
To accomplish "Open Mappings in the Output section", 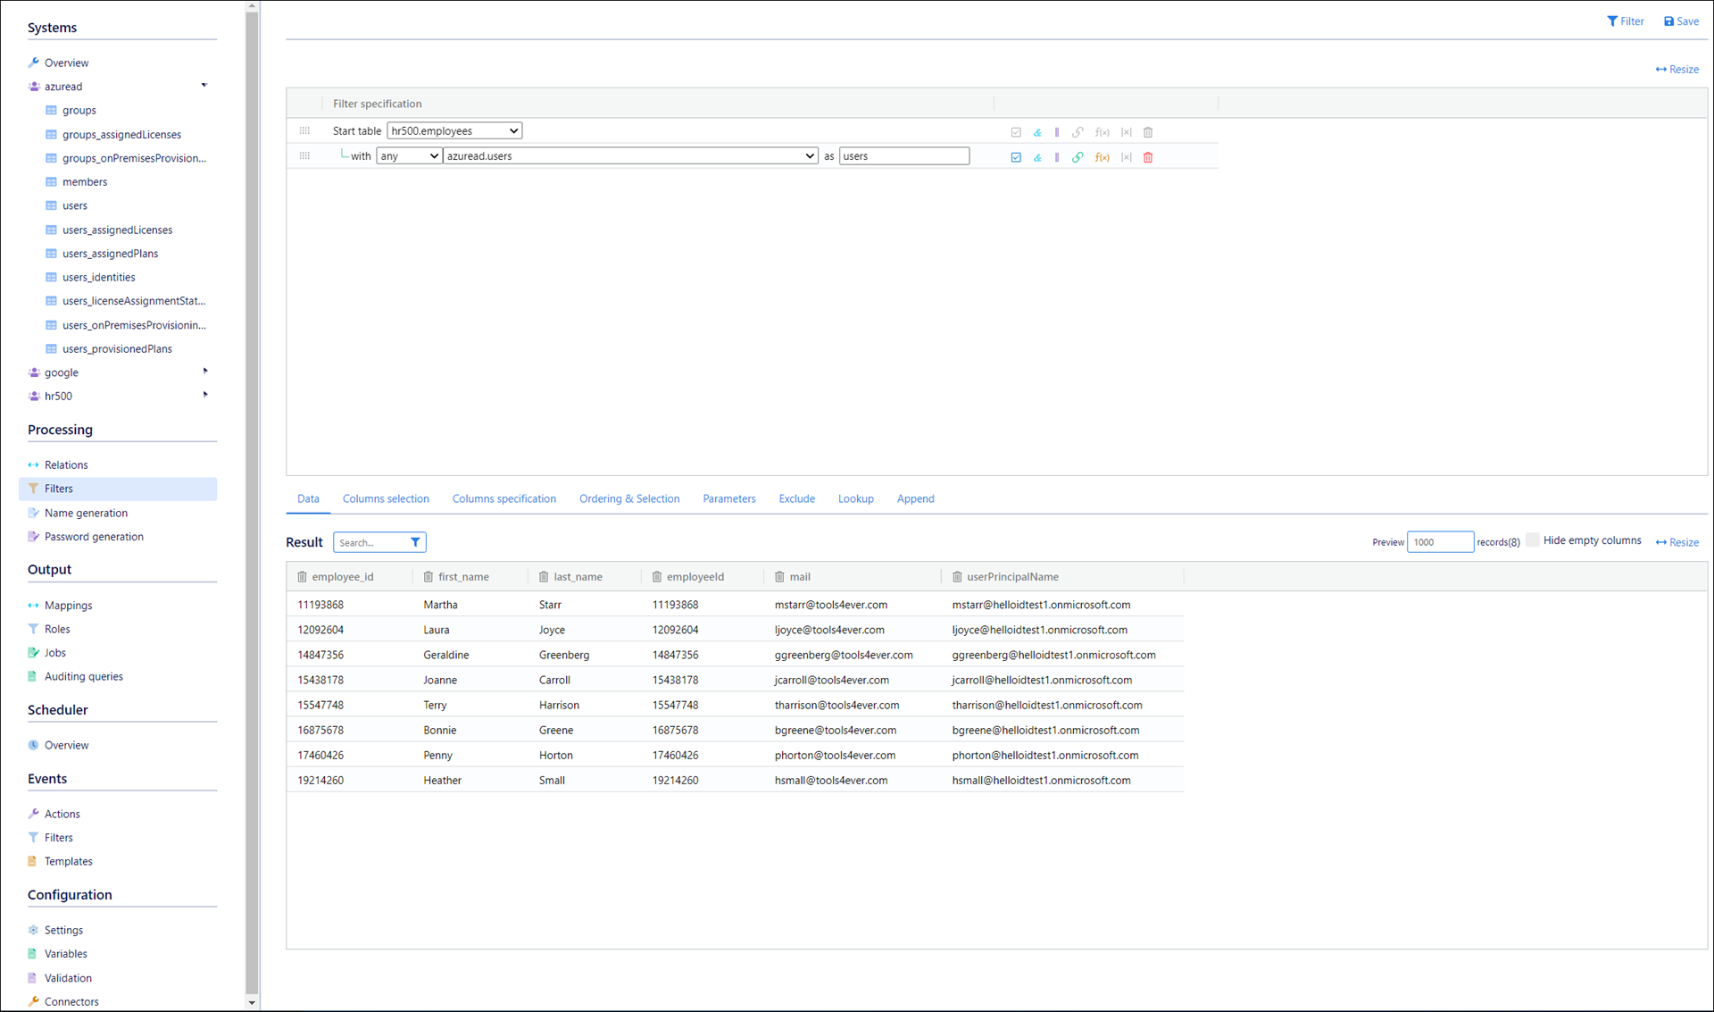I will click(68, 605).
